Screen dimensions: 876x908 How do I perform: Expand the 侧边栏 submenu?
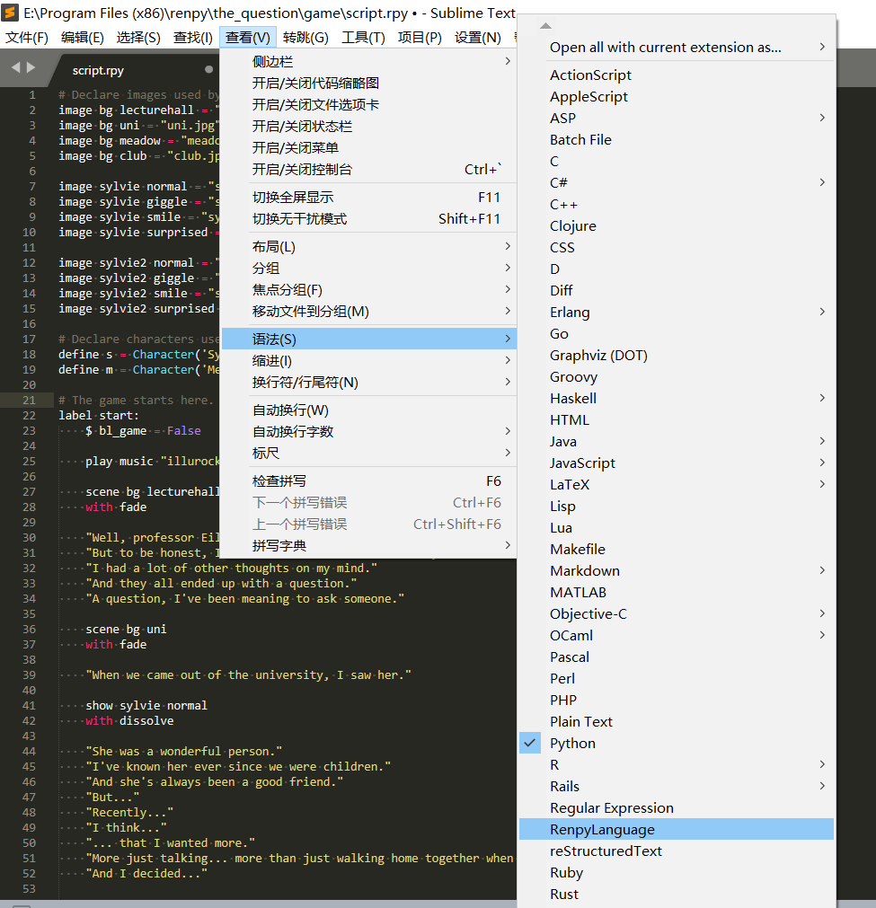tap(272, 61)
